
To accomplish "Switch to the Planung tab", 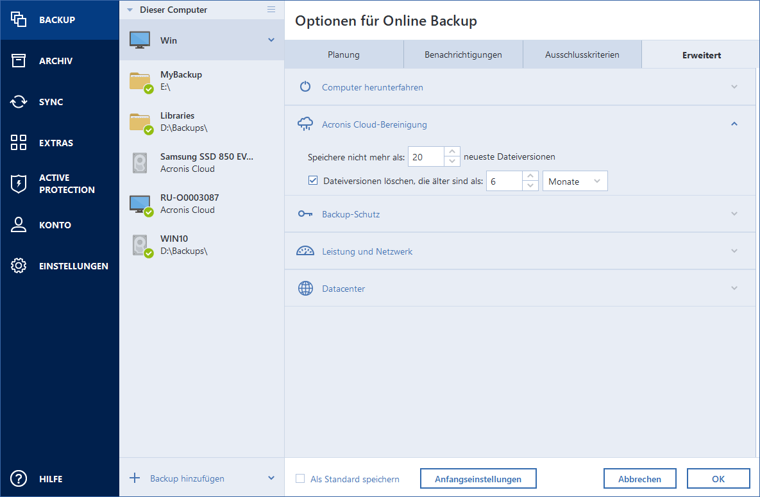I will tap(344, 55).
